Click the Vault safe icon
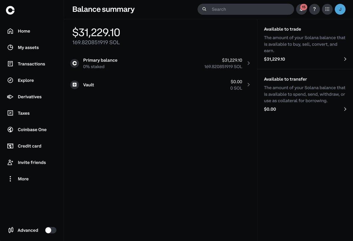 coord(74,85)
